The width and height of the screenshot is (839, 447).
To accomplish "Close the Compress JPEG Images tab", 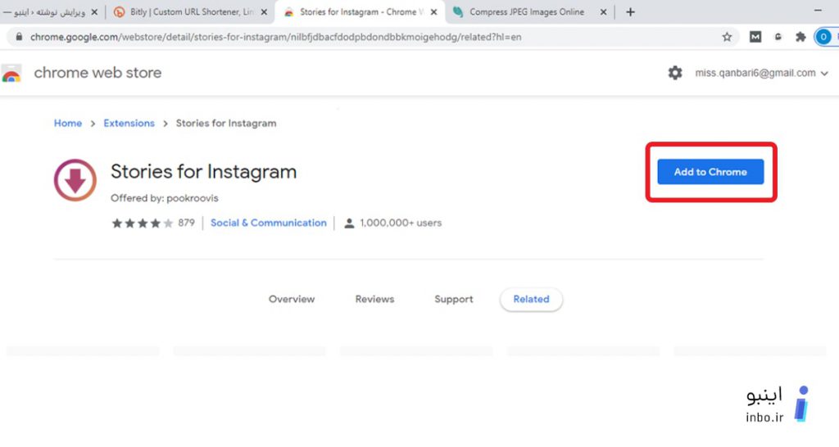I will coord(603,11).
